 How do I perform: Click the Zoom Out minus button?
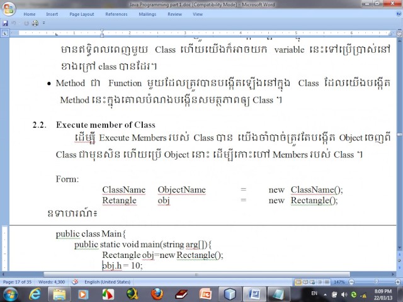[351, 282]
